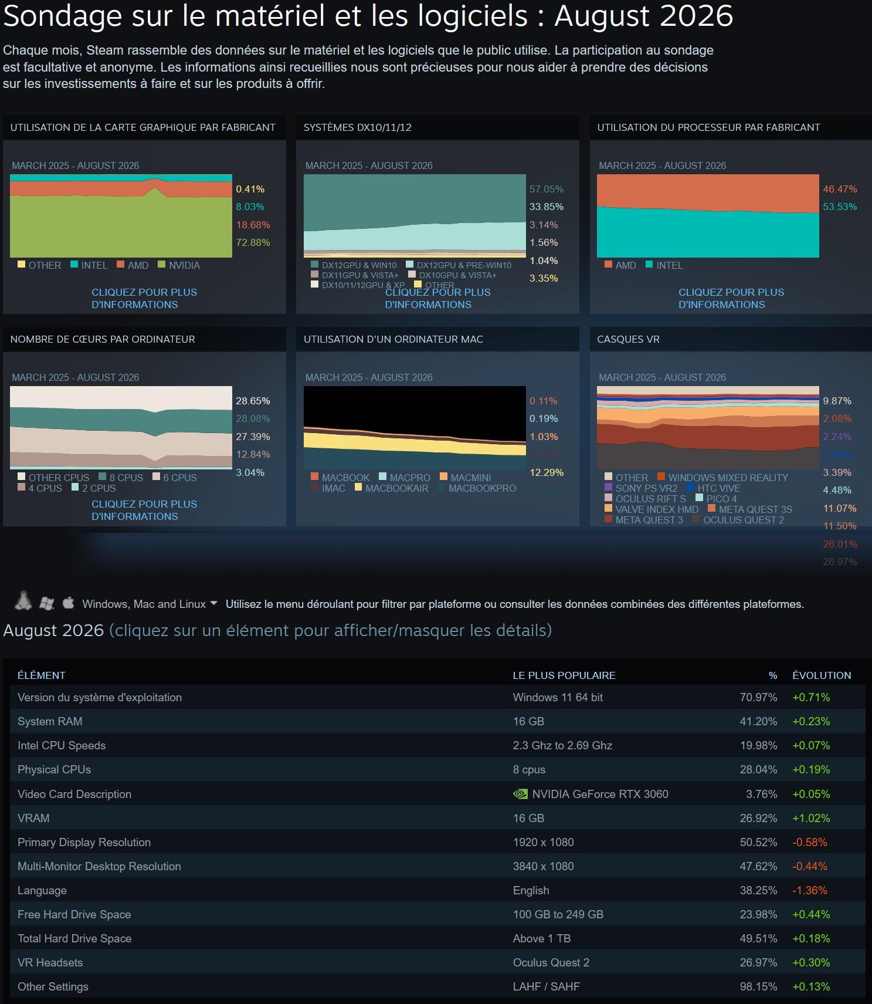Expand the VR Headsets row

[x=437, y=962]
